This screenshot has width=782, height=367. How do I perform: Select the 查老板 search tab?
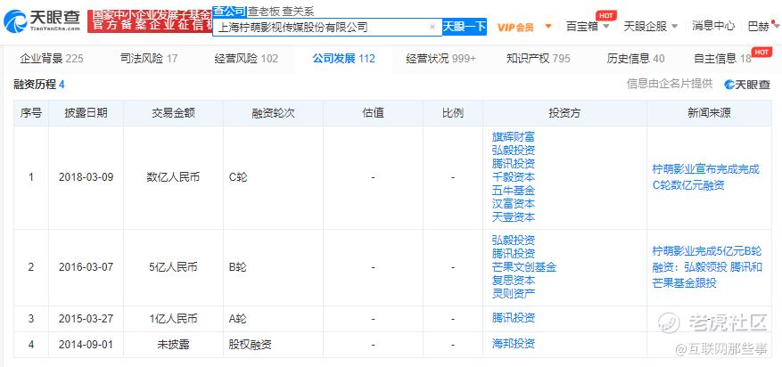(263, 12)
